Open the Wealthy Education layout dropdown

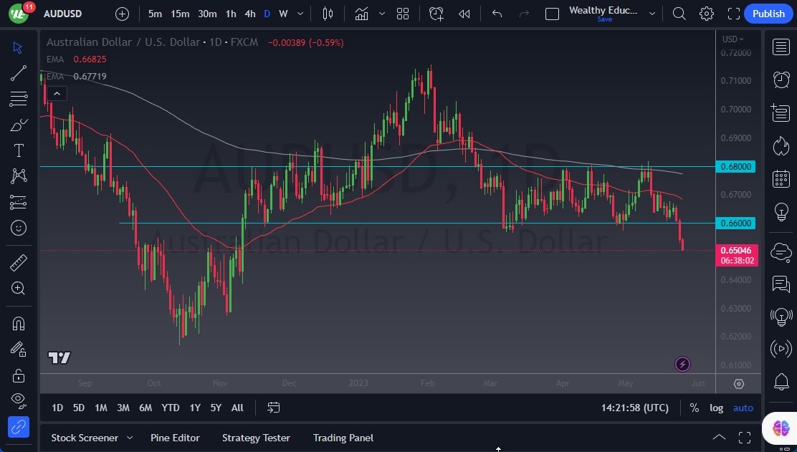[652, 14]
